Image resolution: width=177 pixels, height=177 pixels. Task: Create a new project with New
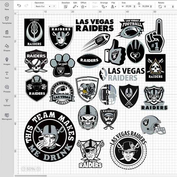(x=7, y=6)
